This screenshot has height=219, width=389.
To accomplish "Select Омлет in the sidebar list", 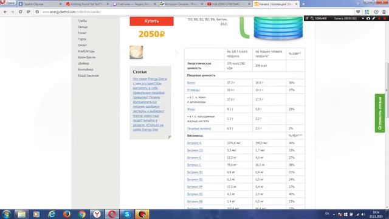I will 82,45.
